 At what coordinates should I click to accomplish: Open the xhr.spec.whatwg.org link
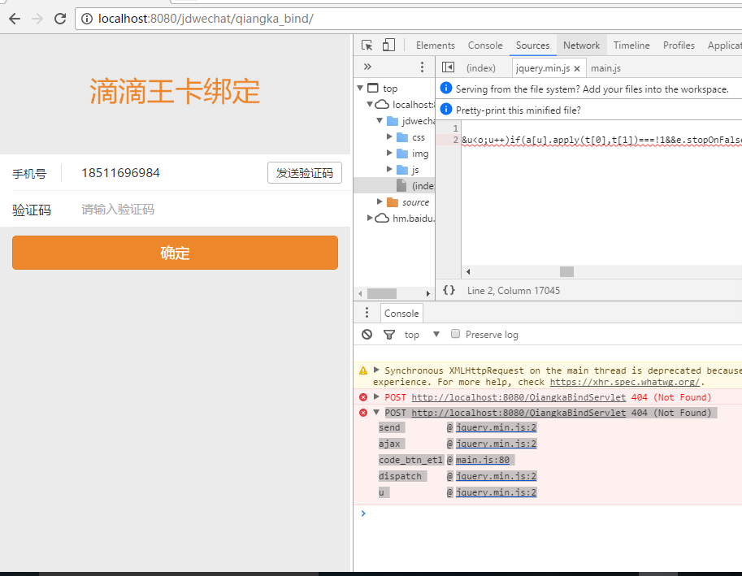click(x=625, y=382)
